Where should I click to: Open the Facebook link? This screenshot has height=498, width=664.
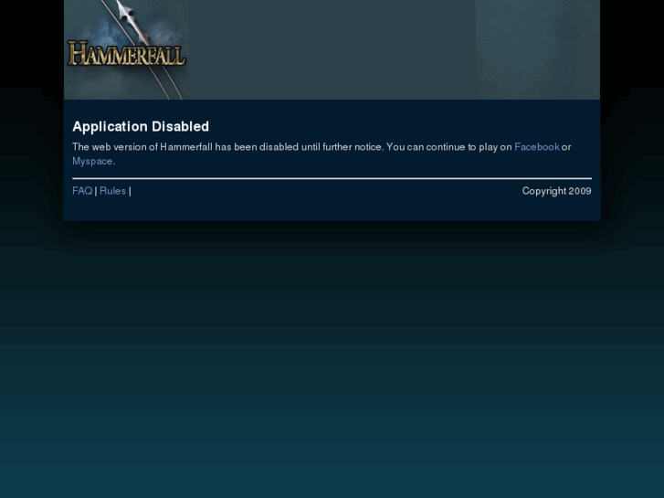536,147
